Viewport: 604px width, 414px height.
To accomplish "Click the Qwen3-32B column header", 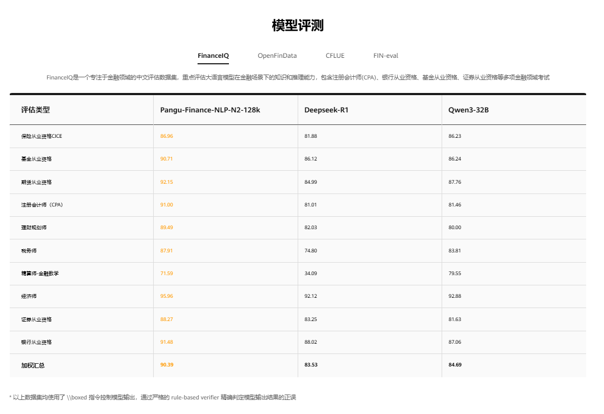I will 468,110.
